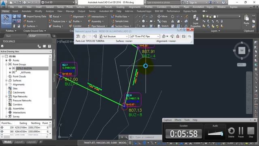Select _All Points point group
Image resolution: width=259 pixels, height=146 pixels.
[25, 73]
